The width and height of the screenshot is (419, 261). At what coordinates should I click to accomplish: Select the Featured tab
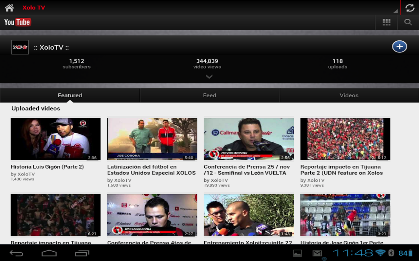70,95
